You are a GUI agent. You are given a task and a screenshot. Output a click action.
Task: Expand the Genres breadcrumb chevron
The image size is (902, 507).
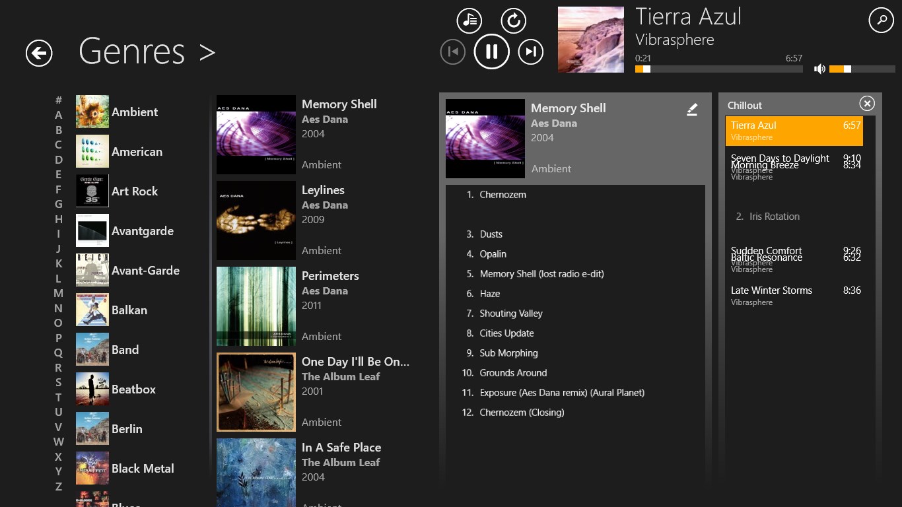[x=207, y=52]
